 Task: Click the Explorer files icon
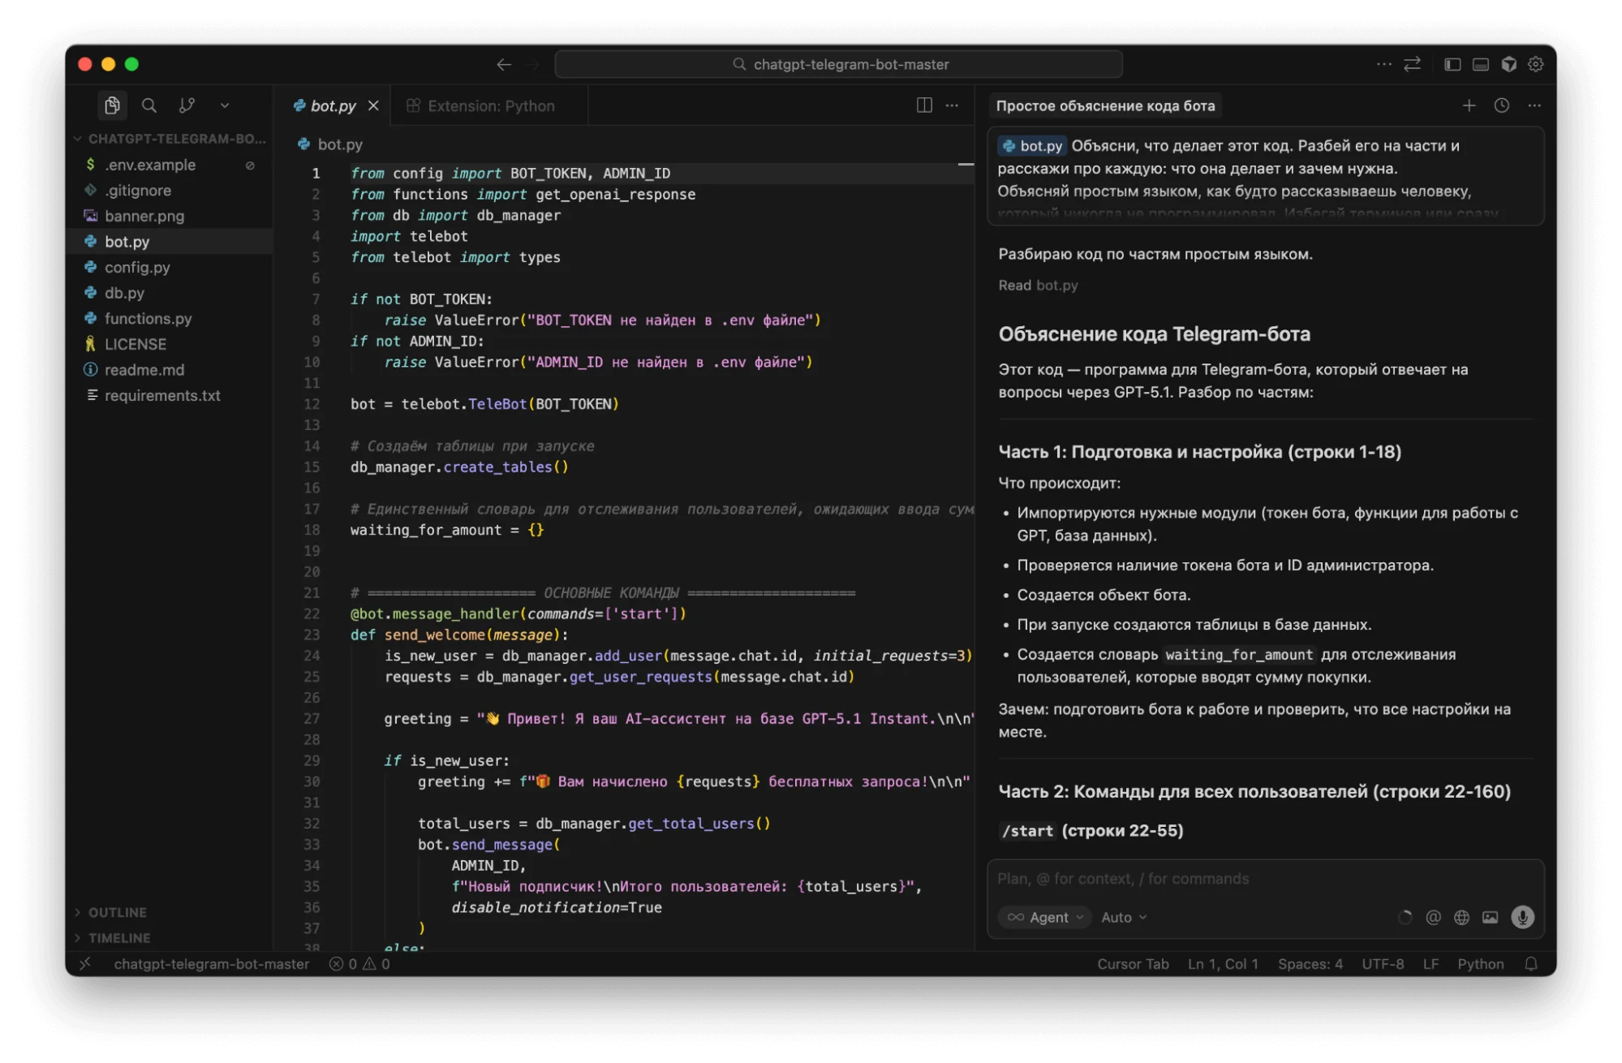point(112,105)
